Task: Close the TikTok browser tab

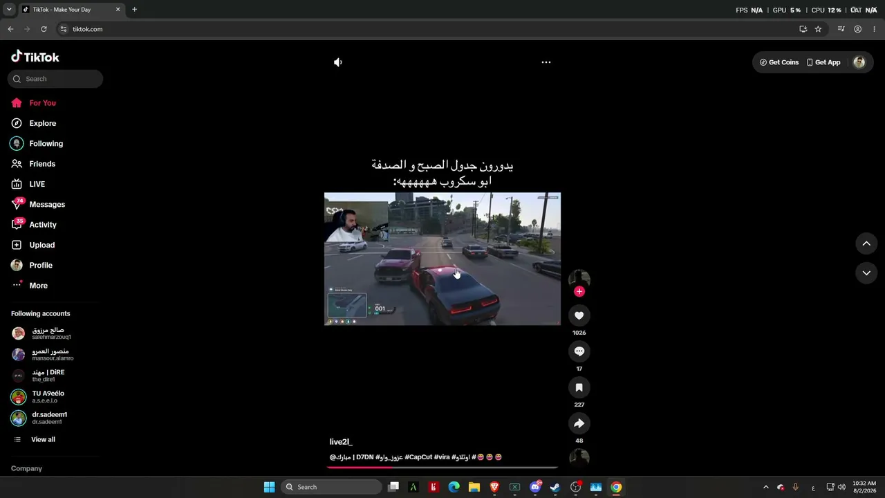Action: click(118, 10)
